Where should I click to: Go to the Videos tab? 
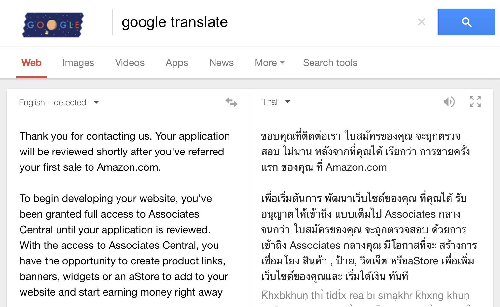pos(130,63)
